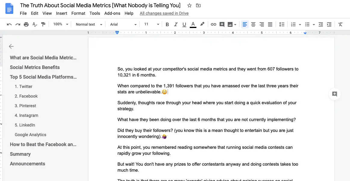Open the Format menu
The width and height of the screenshot is (350, 181).
(x=78, y=13)
